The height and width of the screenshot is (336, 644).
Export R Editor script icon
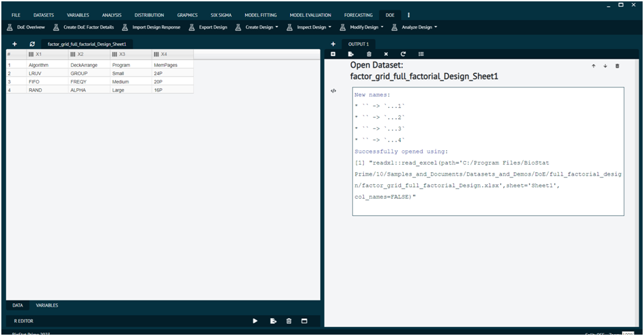[273, 321]
